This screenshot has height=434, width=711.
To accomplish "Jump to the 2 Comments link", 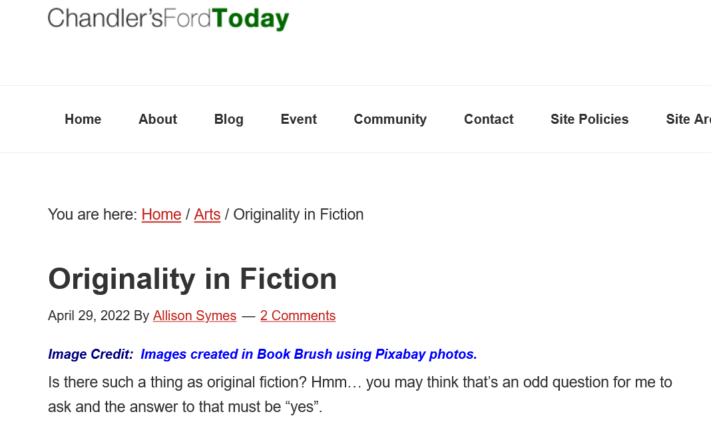I will (x=298, y=316).
